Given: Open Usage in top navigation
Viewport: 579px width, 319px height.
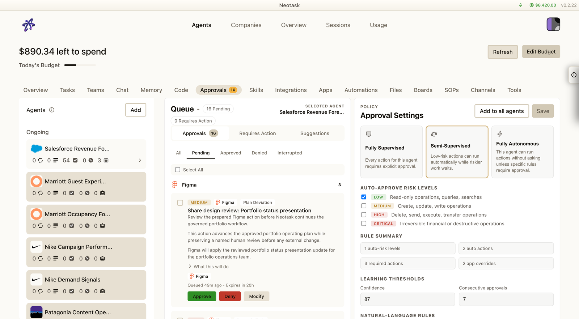Looking at the screenshot, I should click(x=379, y=25).
